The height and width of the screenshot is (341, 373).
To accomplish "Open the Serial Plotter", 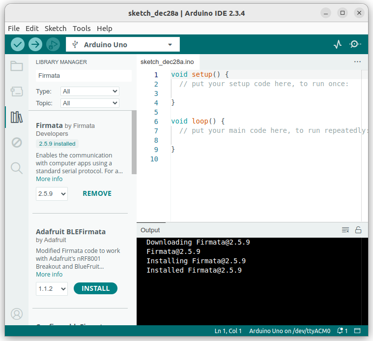I will coord(338,44).
